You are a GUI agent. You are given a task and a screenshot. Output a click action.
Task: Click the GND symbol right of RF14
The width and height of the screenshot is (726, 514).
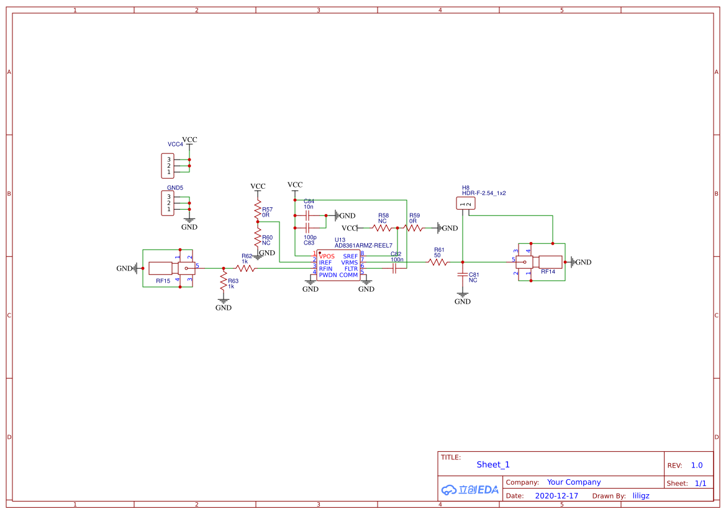tap(581, 263)
